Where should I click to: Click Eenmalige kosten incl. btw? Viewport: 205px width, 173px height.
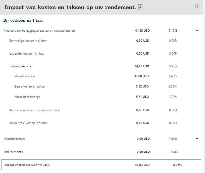[x=28, y=41]
